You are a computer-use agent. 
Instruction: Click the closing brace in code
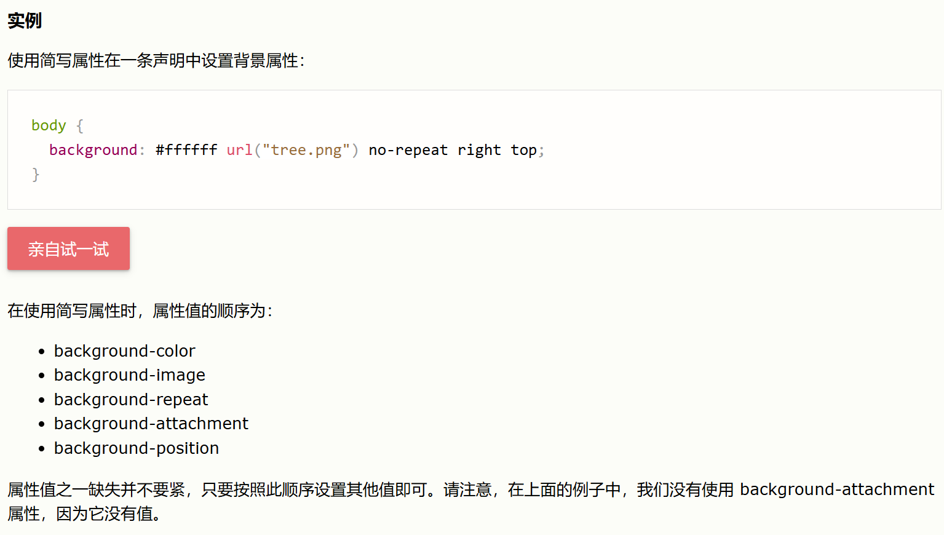coord(36,175)
